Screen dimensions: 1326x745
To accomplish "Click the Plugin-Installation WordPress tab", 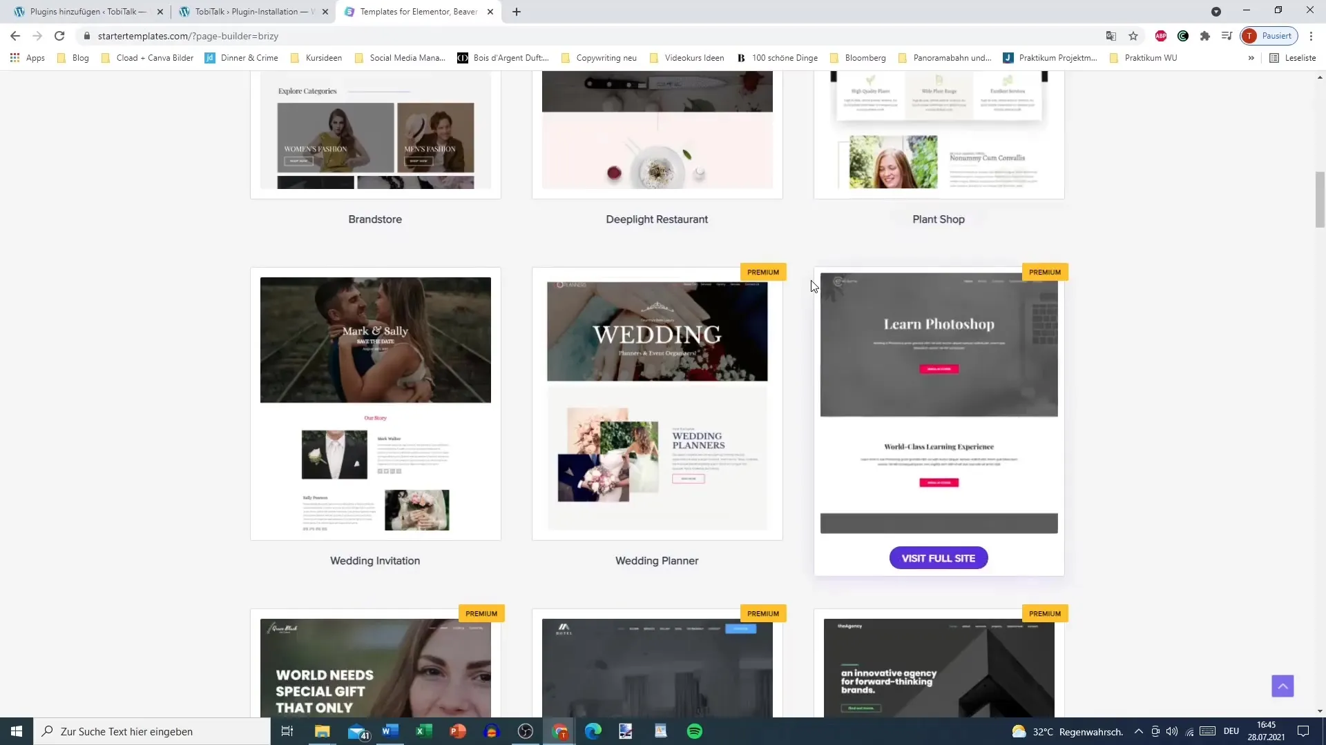I will (x=253, y=11).
